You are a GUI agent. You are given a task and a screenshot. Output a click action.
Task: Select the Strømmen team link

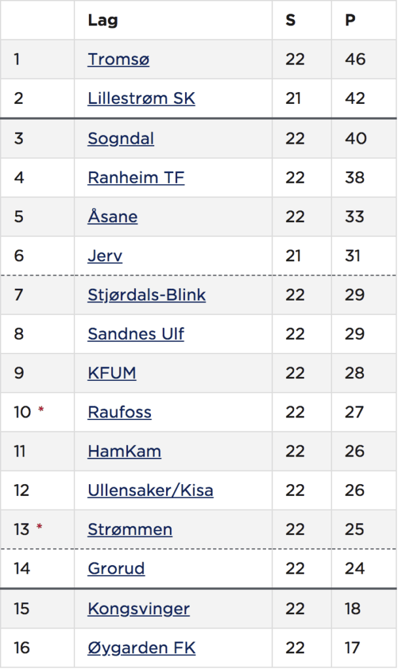tap(130, 530)
